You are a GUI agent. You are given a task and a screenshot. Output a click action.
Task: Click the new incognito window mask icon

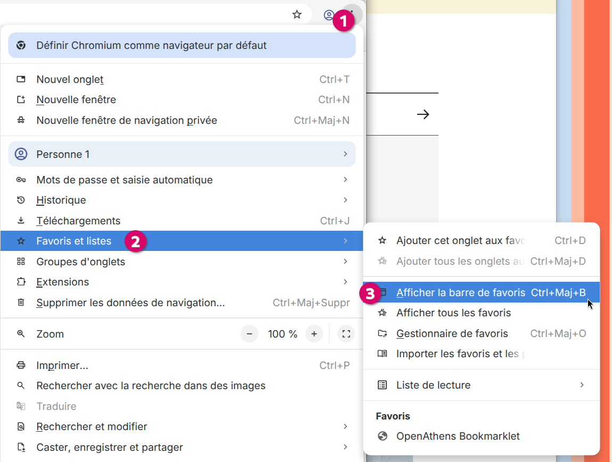coord(21,120)
